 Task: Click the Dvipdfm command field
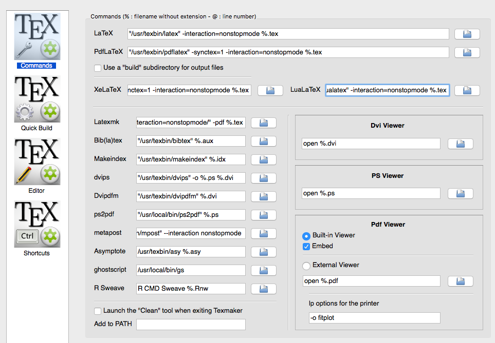[191, 196]
